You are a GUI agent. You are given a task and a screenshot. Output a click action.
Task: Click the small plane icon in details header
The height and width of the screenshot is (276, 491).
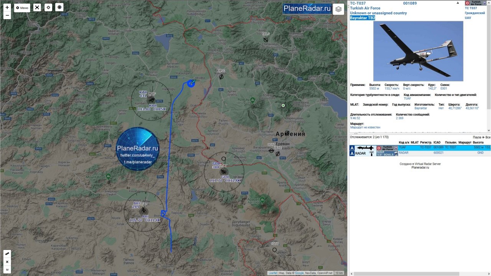[457, 3]
